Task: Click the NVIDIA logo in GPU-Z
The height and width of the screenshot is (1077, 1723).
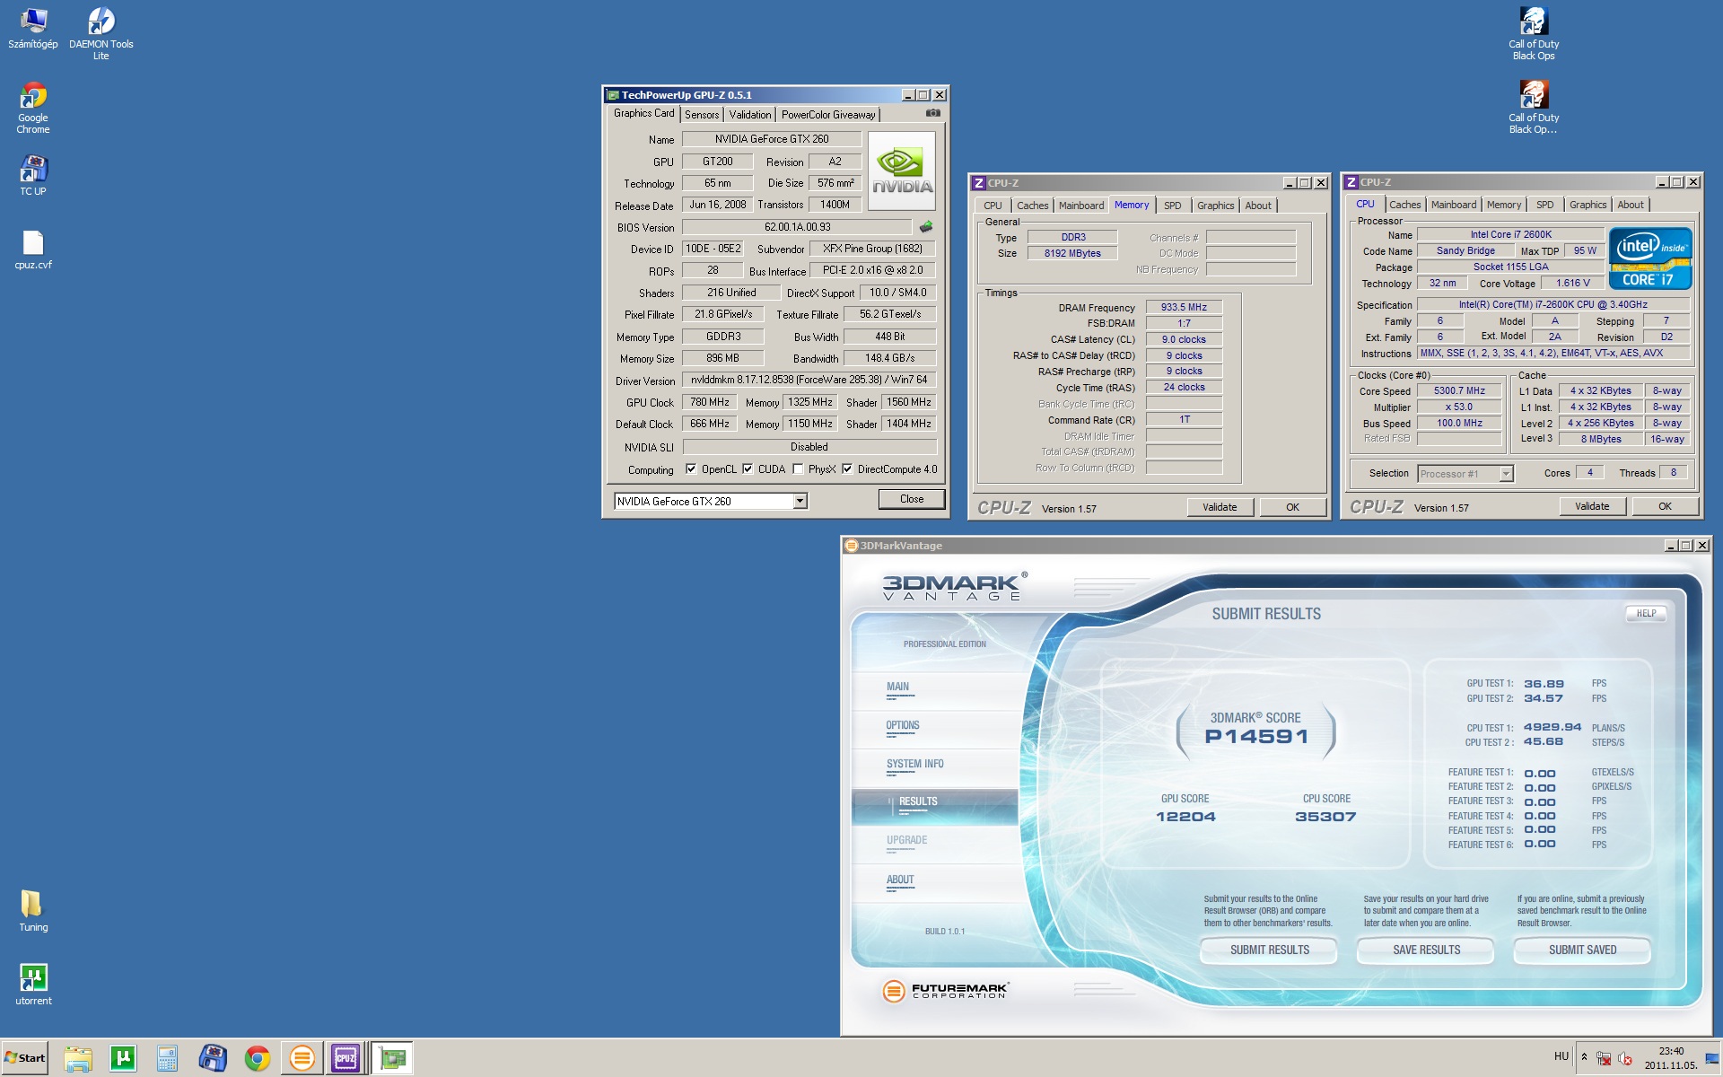Action: coord(902,171)
